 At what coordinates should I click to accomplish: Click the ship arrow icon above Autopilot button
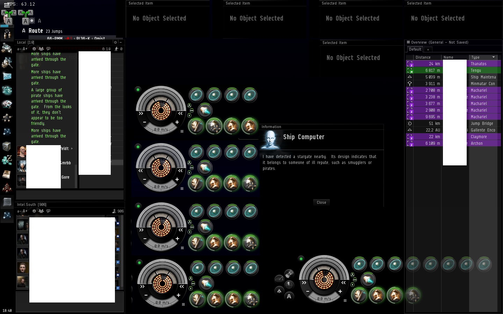pyautogui.click(x=279, y=290)
